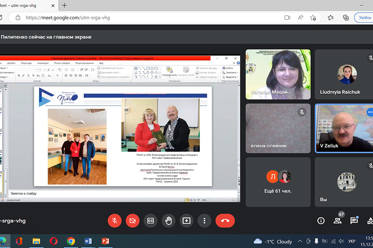The height and width of the screenshot is (248, 373).
Task: Open the Activities panel icon
Action: (x=370, y=221)
